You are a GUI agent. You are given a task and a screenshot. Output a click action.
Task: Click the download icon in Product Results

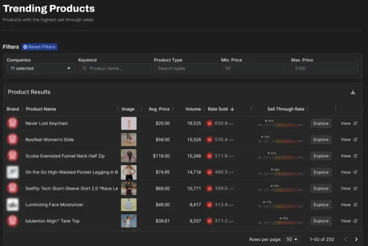pyautogui.click(x=353, y=92)
